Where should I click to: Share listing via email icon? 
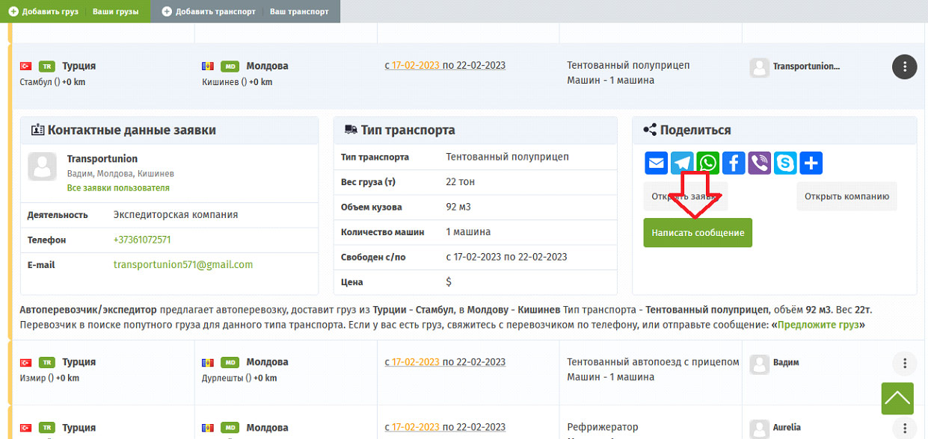(x=656, y=163)
